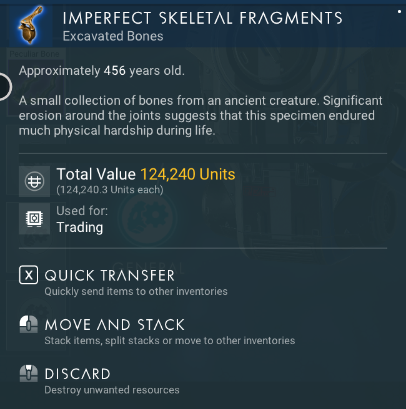Click the skeletal fragments item icon
This screenshot has height=409, width=406.
(x=31, y=22)
